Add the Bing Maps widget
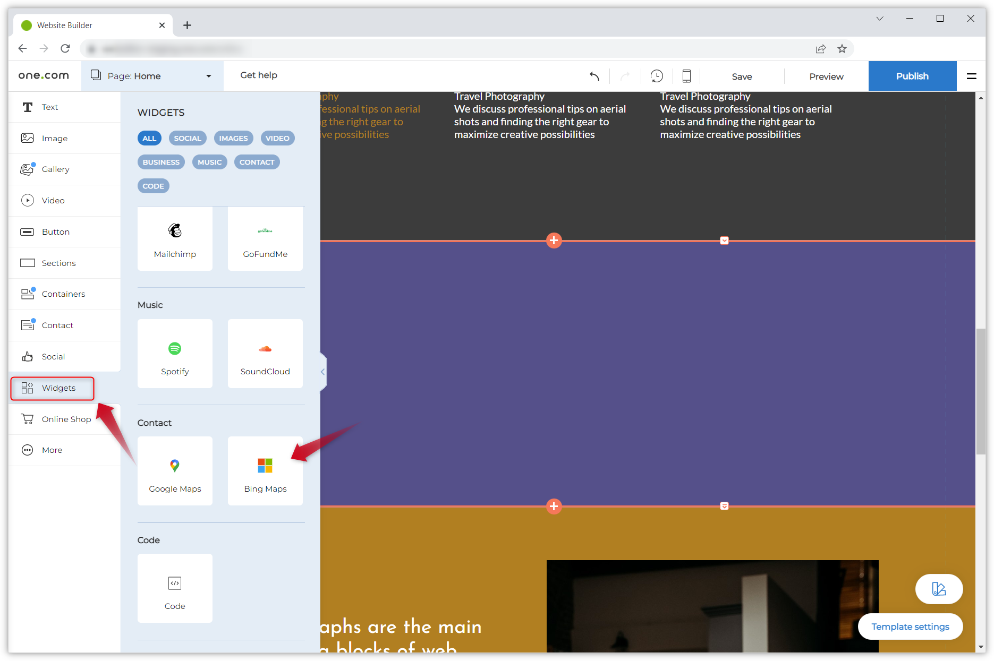 pos(265,471)
